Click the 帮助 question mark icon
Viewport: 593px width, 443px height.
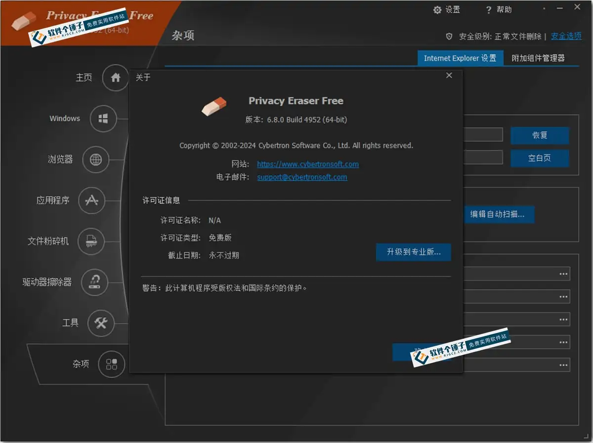[x=488, y=10]
